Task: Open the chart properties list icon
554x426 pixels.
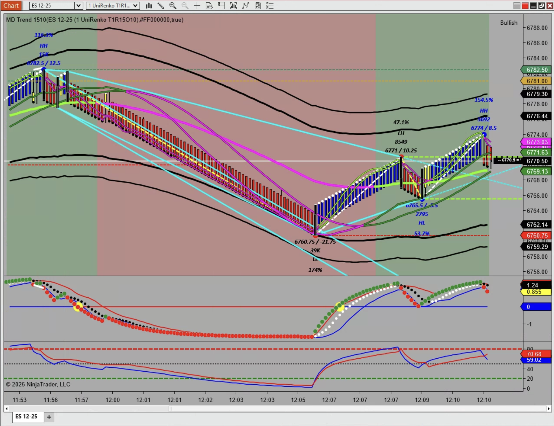Action: tap(270, 6)
